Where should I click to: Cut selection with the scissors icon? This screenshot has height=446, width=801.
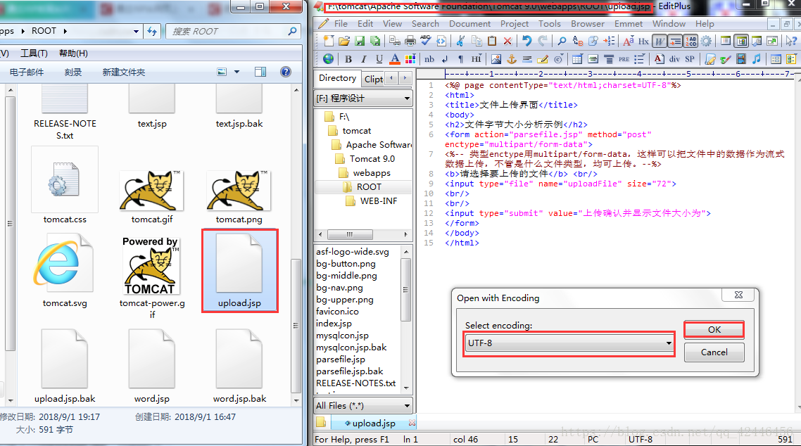(461, 41)
